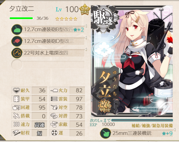Click the lifebuoy luck icon beside 運
This screenshot has width=179, height=142.
pyautogui.click(x=54, y=133)
